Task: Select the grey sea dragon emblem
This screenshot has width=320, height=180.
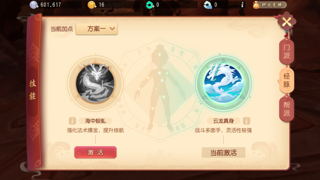Action: [95, 83]
